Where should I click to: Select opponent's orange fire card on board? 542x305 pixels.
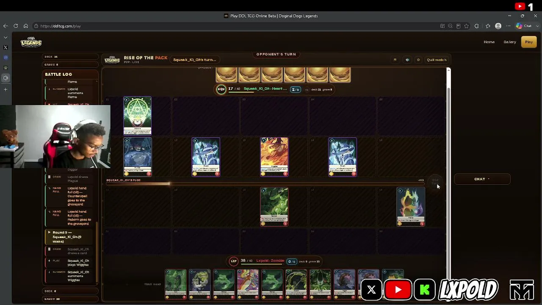[274, 157]
